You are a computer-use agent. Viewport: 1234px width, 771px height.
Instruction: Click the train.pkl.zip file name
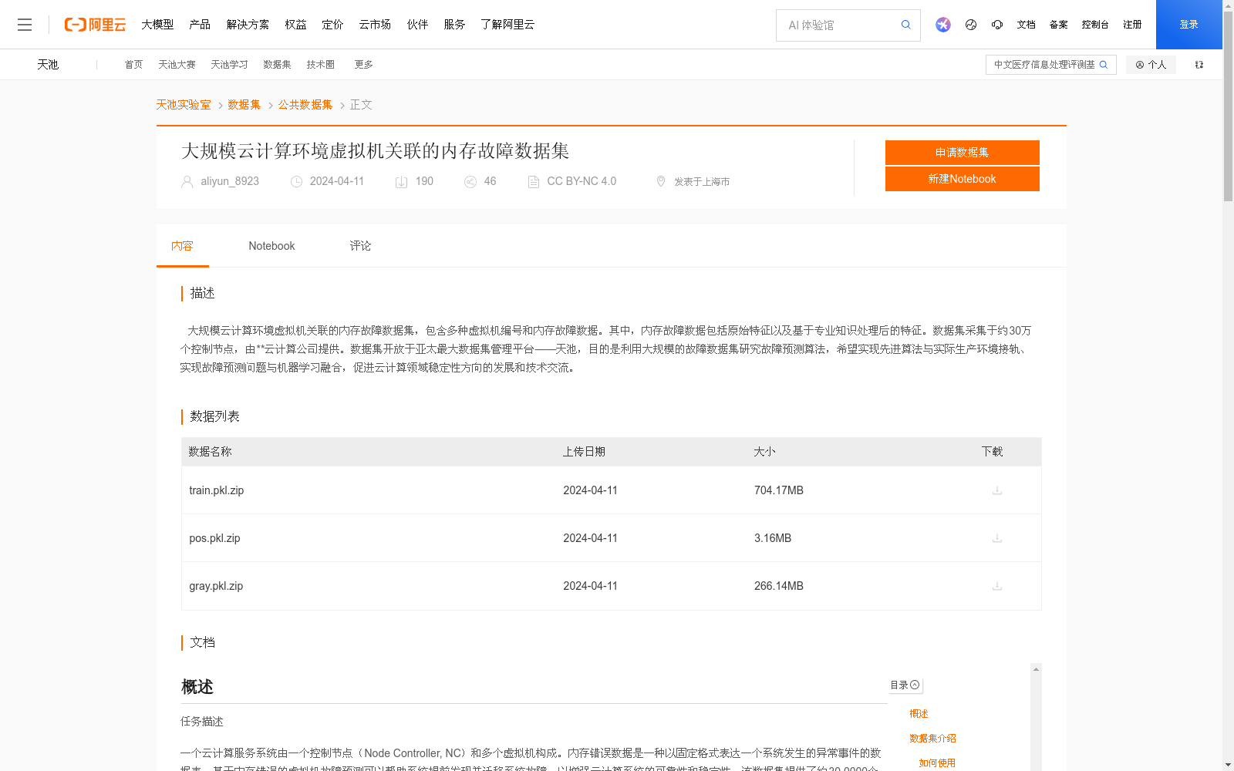[217, 490]
